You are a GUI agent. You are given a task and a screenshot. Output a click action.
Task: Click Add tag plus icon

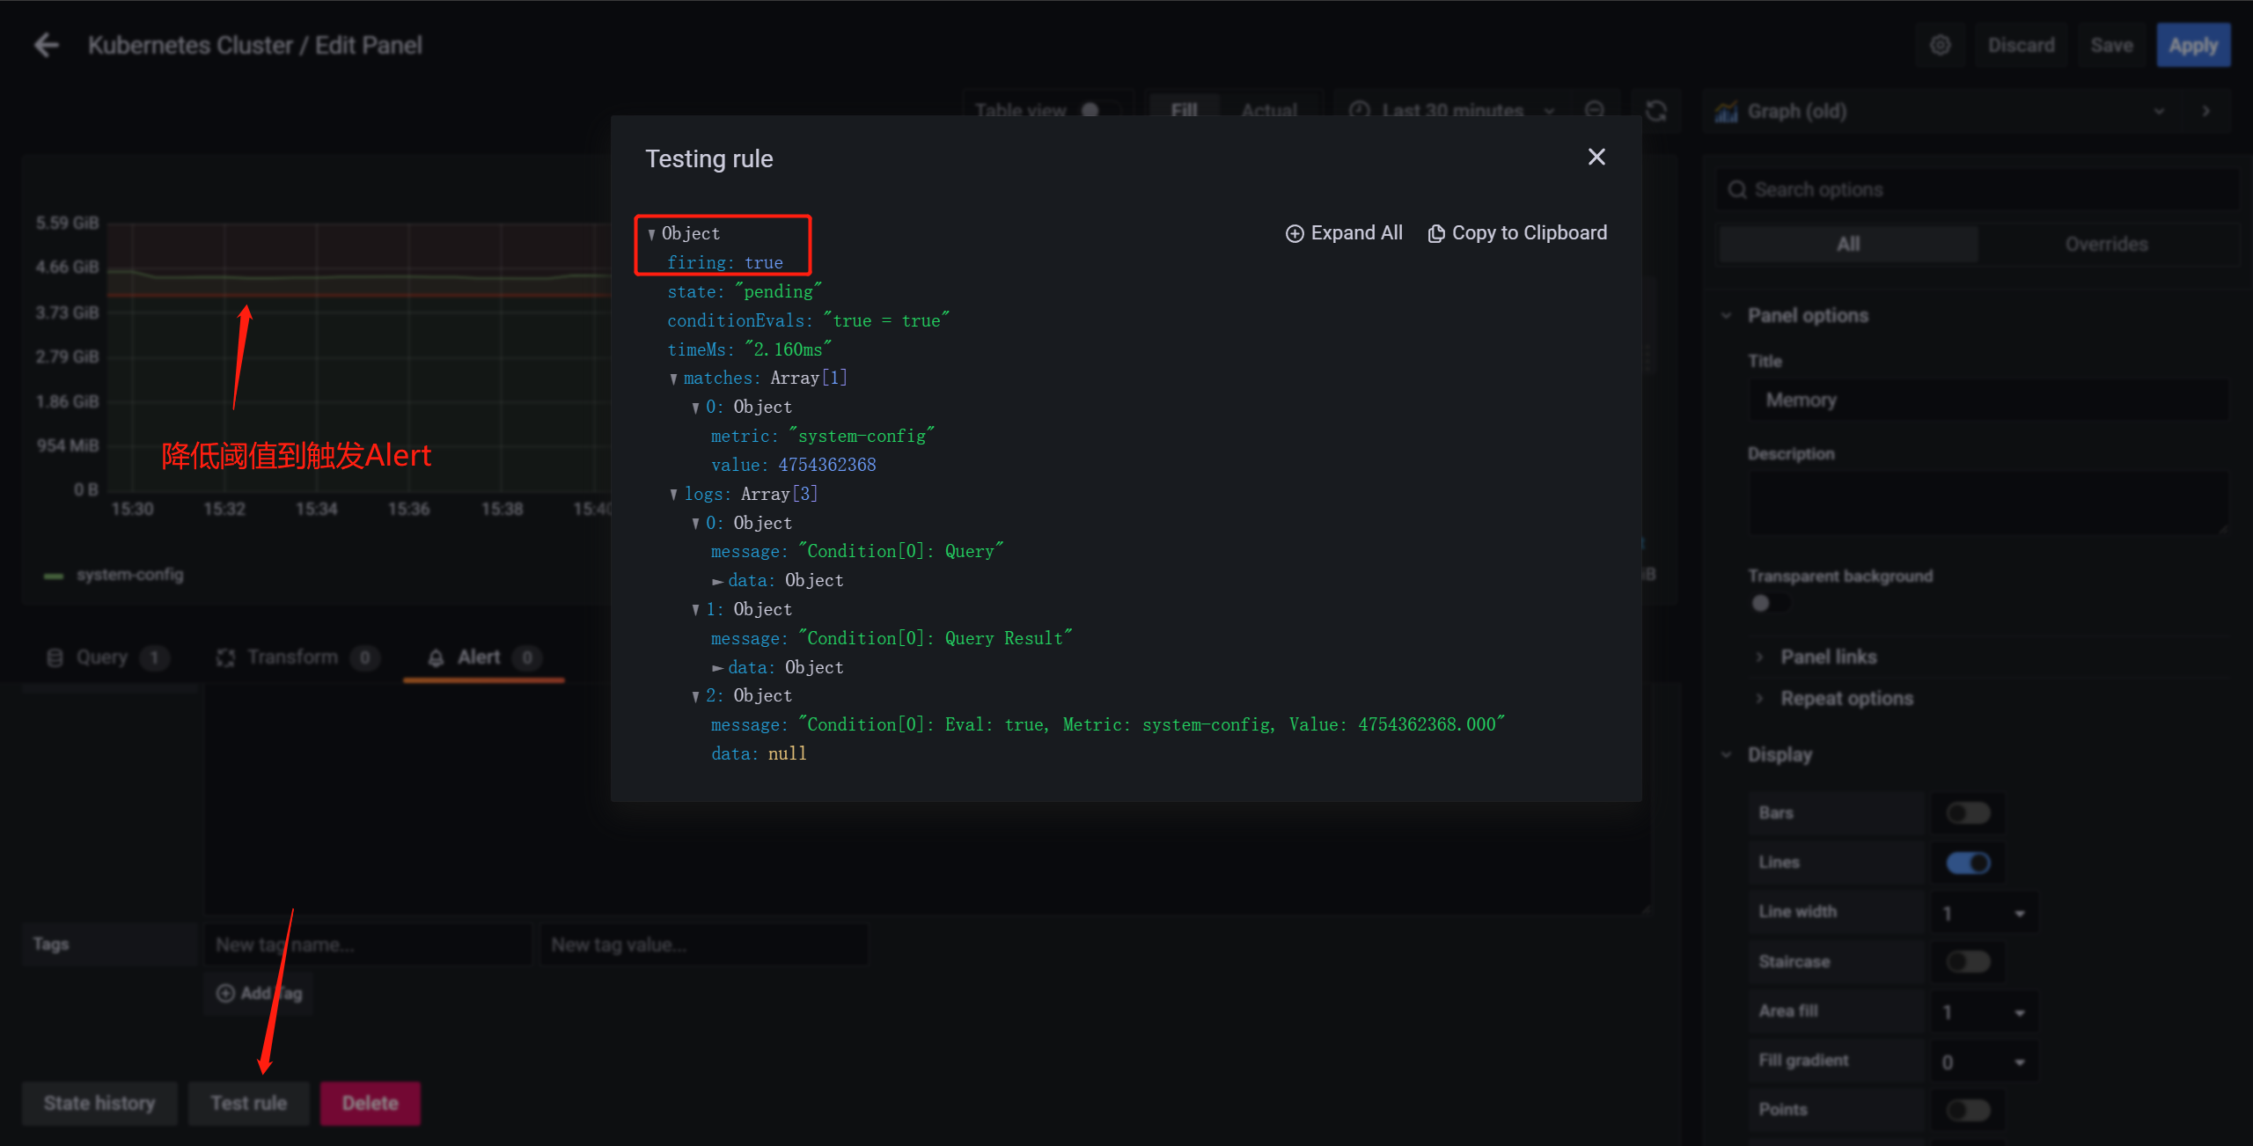pyautogui.click(x=225, y=993)
